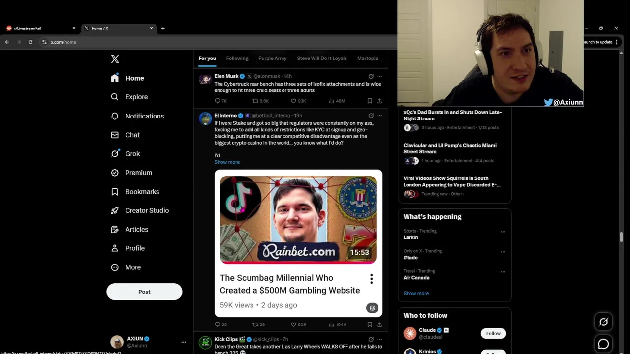Viewport: 630px width, 354px height.
Task: Expand the More menu in sidebar
Action: pos(126,267)
